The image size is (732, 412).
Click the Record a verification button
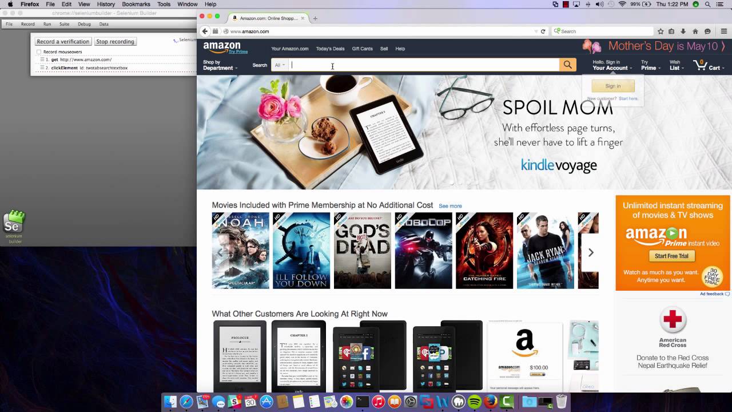coord(63,42)
